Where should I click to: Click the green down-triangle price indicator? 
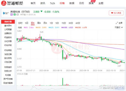click(x=41, y=11)
